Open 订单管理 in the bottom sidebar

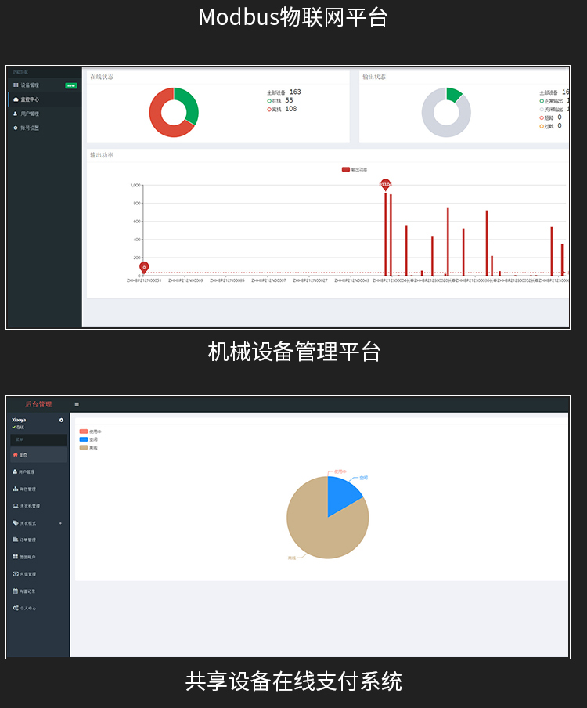click(x=27, y=540)
